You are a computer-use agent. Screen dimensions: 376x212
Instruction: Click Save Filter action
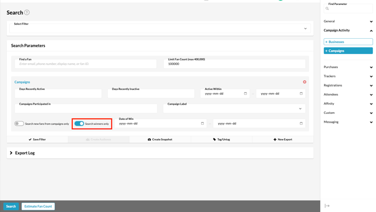[37, 140]
